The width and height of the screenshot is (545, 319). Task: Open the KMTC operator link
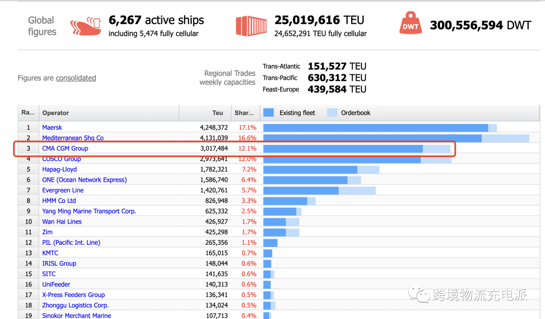tap(50, 253)
